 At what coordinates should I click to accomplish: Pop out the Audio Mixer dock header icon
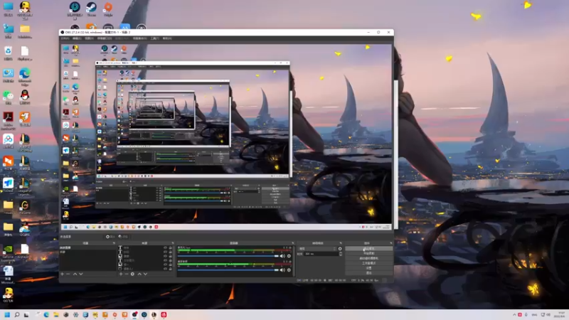(293, 243)
